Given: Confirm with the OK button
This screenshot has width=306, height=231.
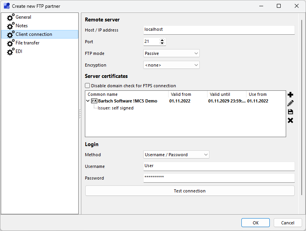Looking at the screenshot, I should tap(255, 223).
